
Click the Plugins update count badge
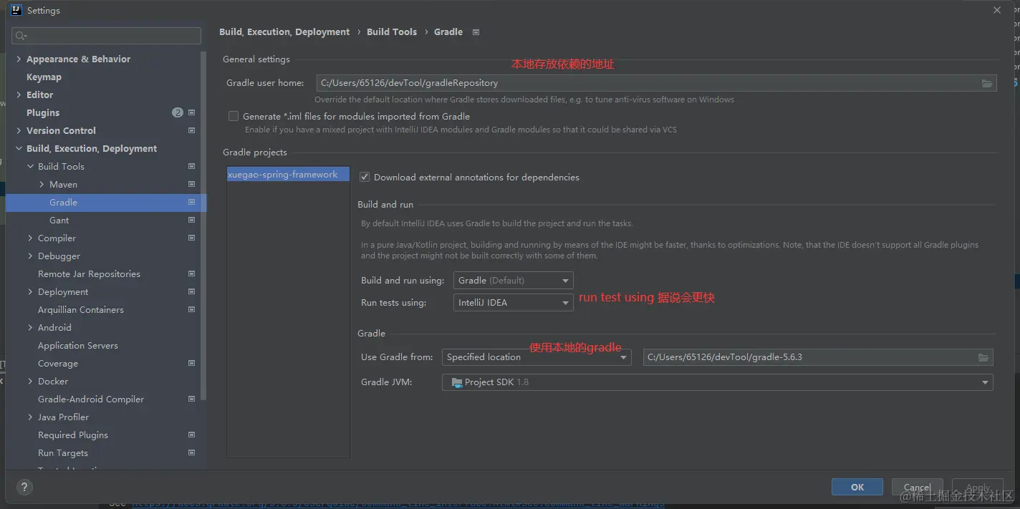point(178,112)
